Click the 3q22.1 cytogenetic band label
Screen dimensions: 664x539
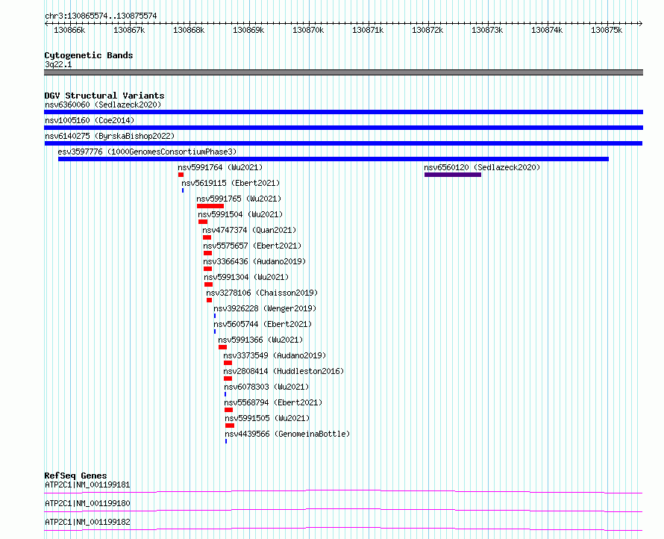(x=58, y=64)
